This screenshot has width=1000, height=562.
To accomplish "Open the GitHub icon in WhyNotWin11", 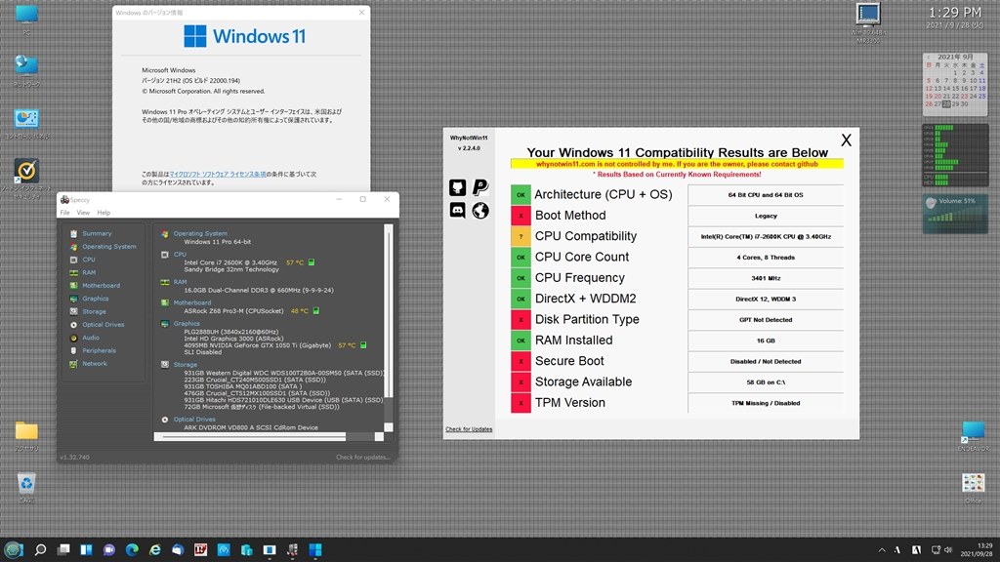I will [457, 187].
